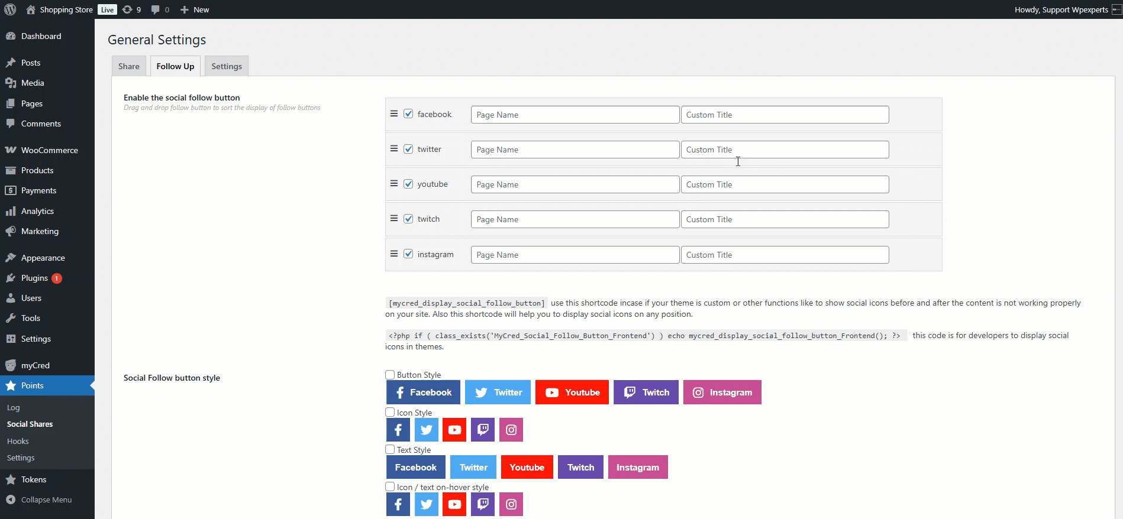The height and width of the screenshot is (519, 1123).
Task: Open the Settings tab in General Settings
Action: pos(227,66)
